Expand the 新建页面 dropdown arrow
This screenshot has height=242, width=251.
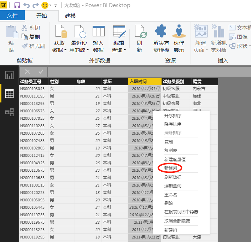point(207,50)
